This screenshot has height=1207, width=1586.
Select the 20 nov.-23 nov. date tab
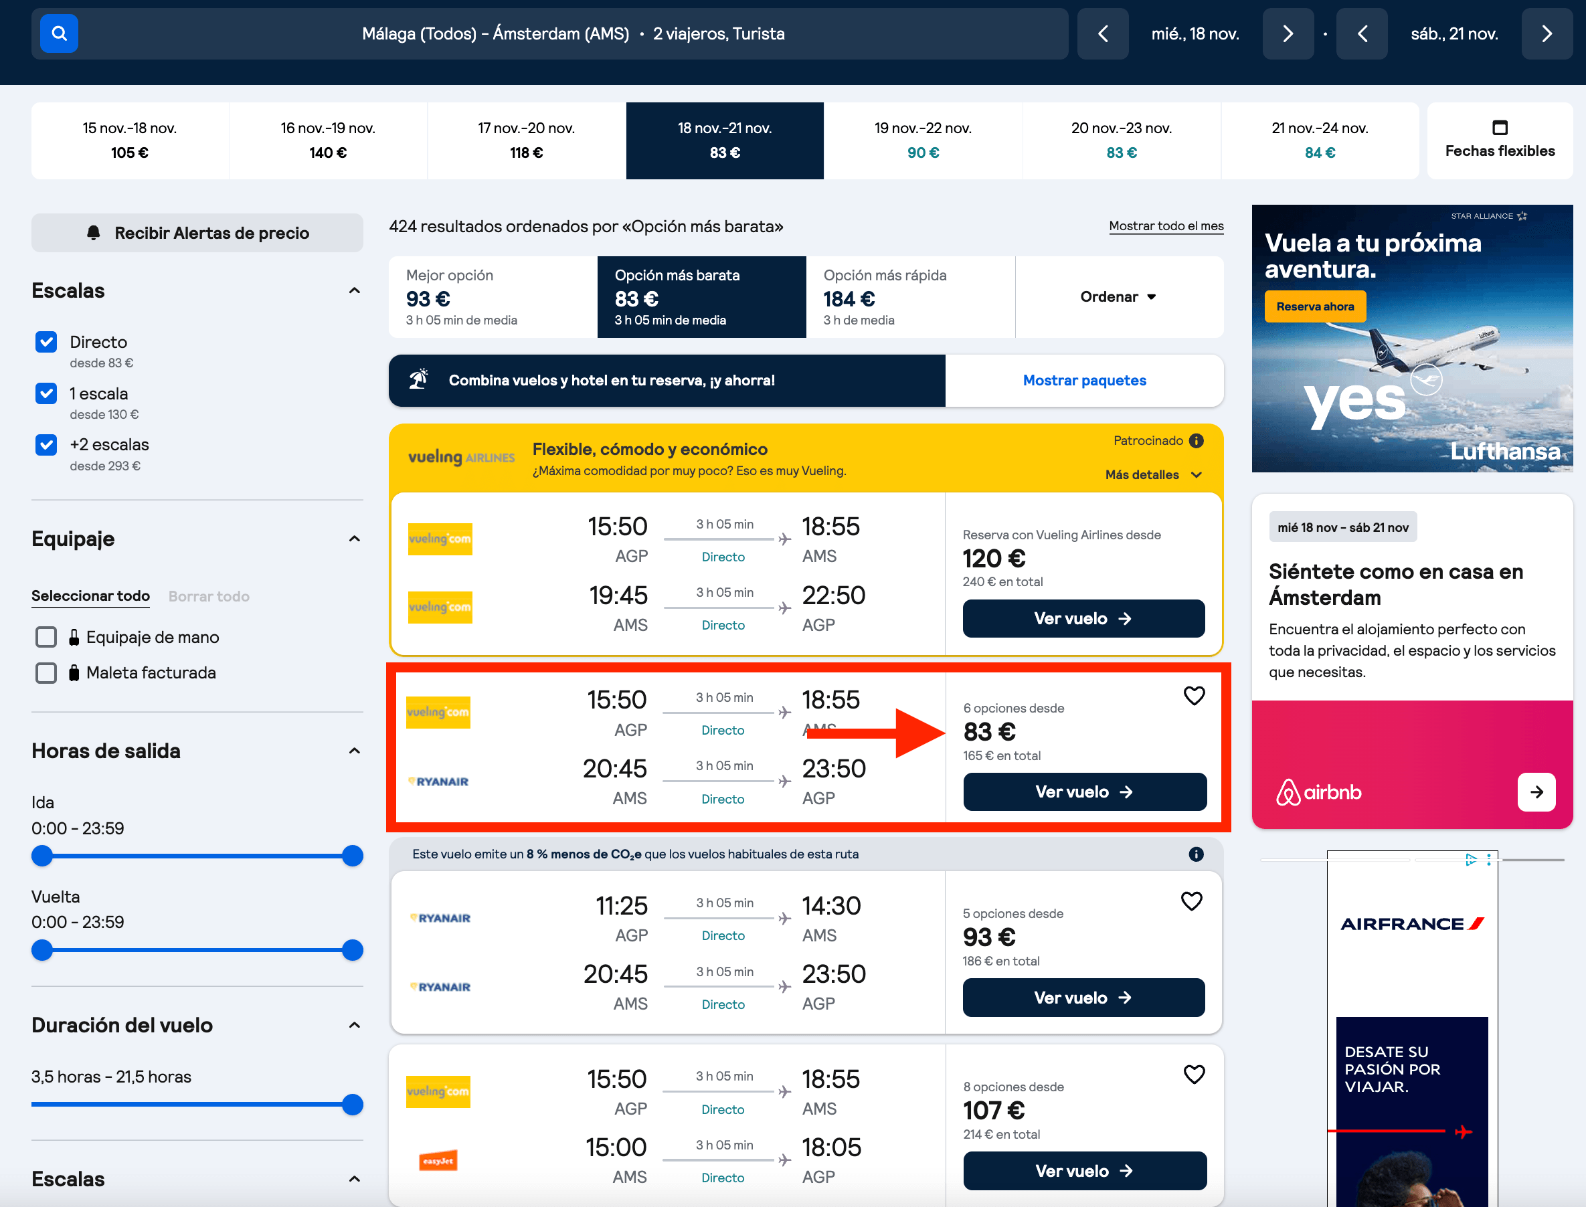click(x=1122, y=140)
